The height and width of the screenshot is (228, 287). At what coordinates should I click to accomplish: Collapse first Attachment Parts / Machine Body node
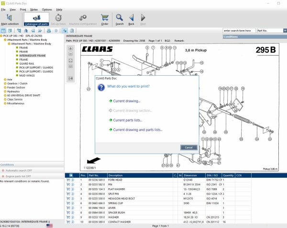coord(5,40)
